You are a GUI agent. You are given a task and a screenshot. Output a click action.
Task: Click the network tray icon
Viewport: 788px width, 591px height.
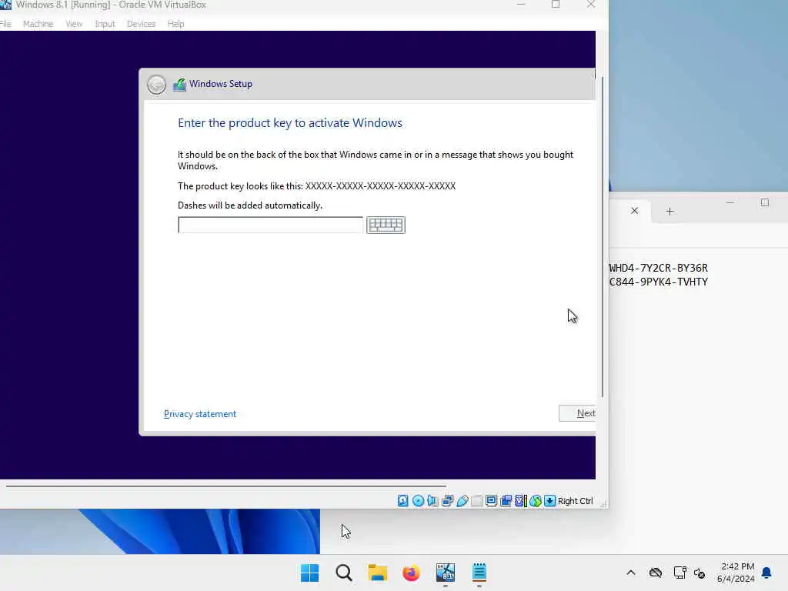[x=679, y=573]
